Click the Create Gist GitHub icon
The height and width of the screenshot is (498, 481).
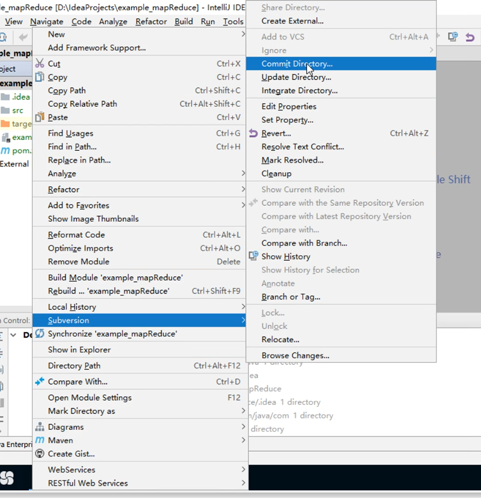tap(40, 453)
